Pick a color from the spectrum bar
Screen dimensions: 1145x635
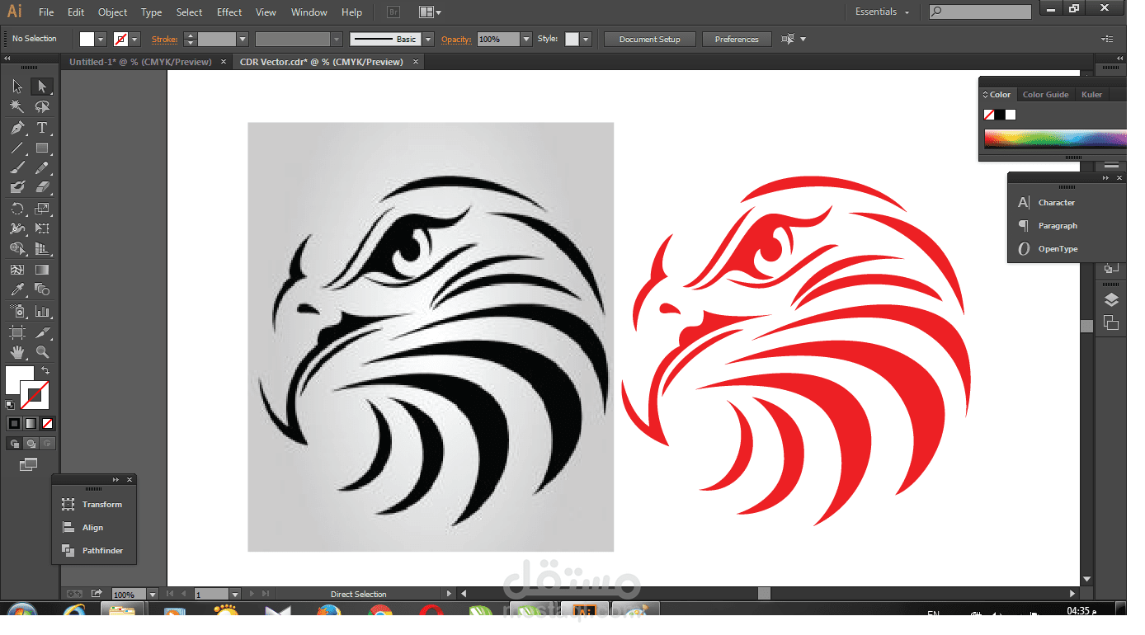[x=1055, y=138]
